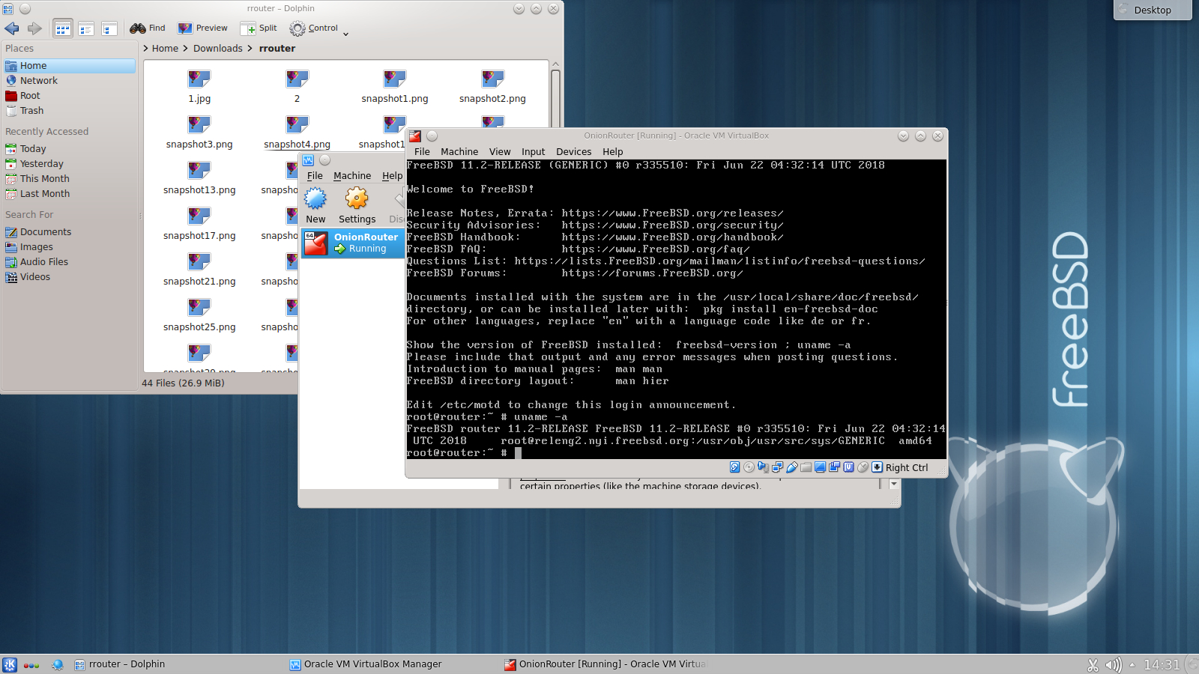
Task: Open Trash in the Places panel
Action: pyautogui.click(x=70, y=111)
